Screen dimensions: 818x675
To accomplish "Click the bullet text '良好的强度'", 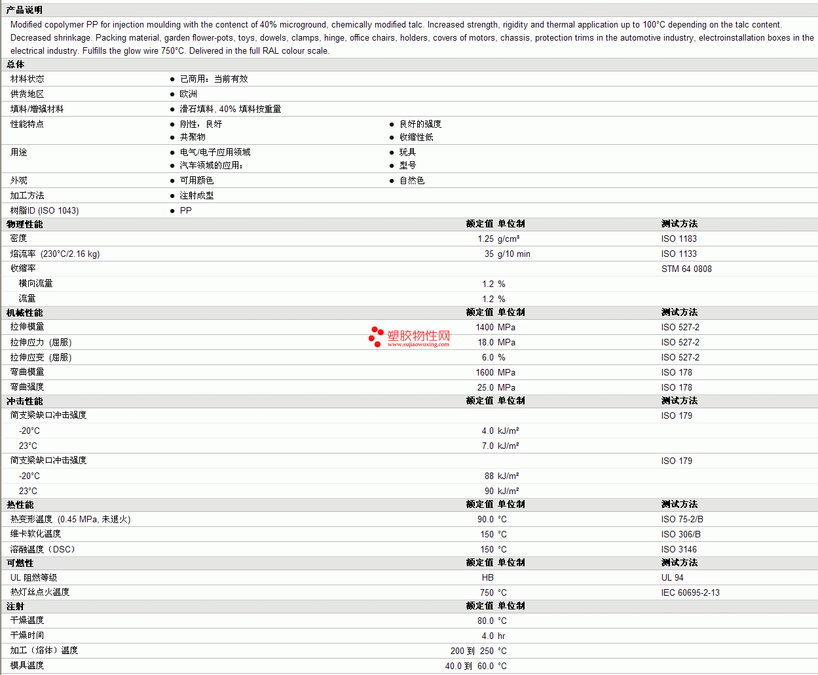I will [420, 124].
